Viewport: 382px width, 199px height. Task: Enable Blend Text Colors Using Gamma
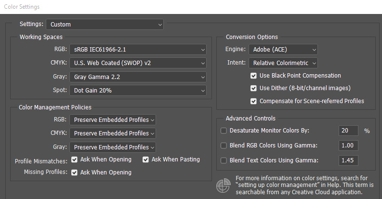224,160
